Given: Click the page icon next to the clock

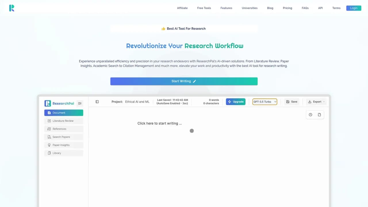Looking at the screenshot, I should point(319,115).
